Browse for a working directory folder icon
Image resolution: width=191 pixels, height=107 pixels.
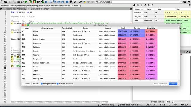[185, 2]
